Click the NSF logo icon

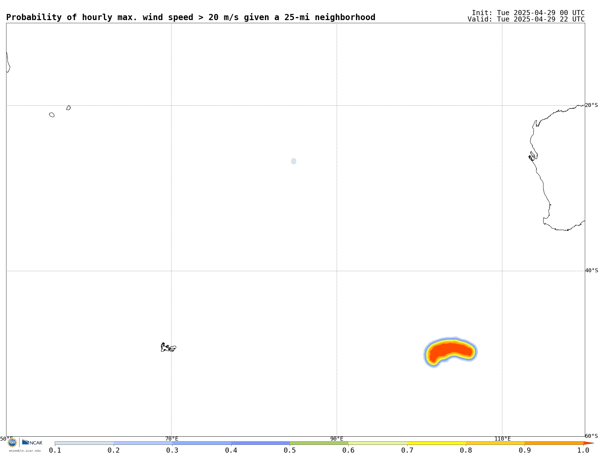point(12,443)
